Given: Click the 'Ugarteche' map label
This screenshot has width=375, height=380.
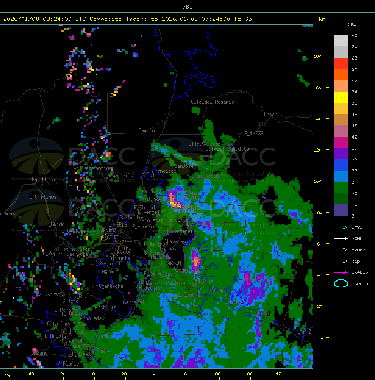Looking at the screenshot, I should [111, 286].
